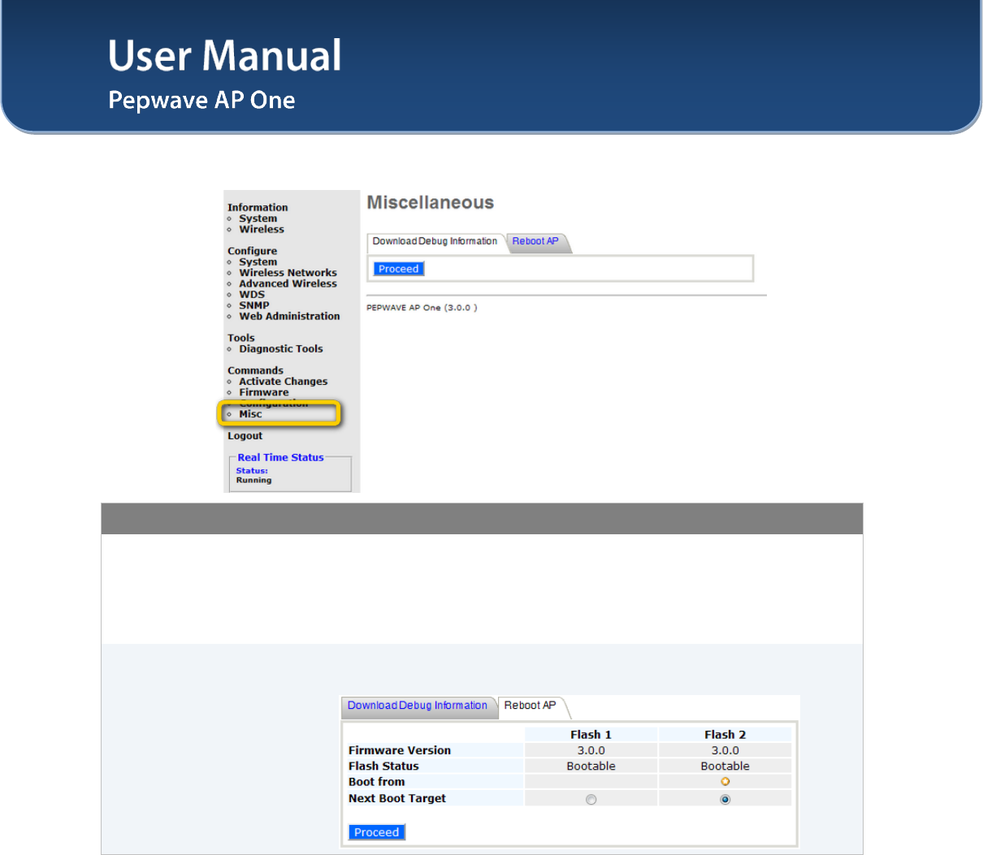Click the Flash 1 column header
The width and height of the screenshot is (983, 855).
click(591, 735)
